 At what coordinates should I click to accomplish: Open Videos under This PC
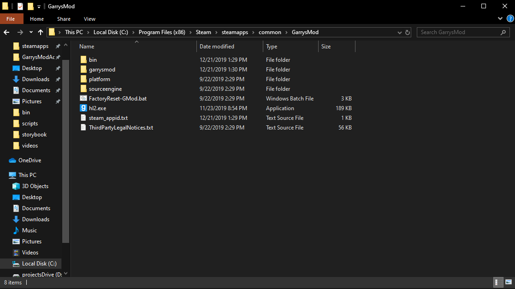pos(25,253)
